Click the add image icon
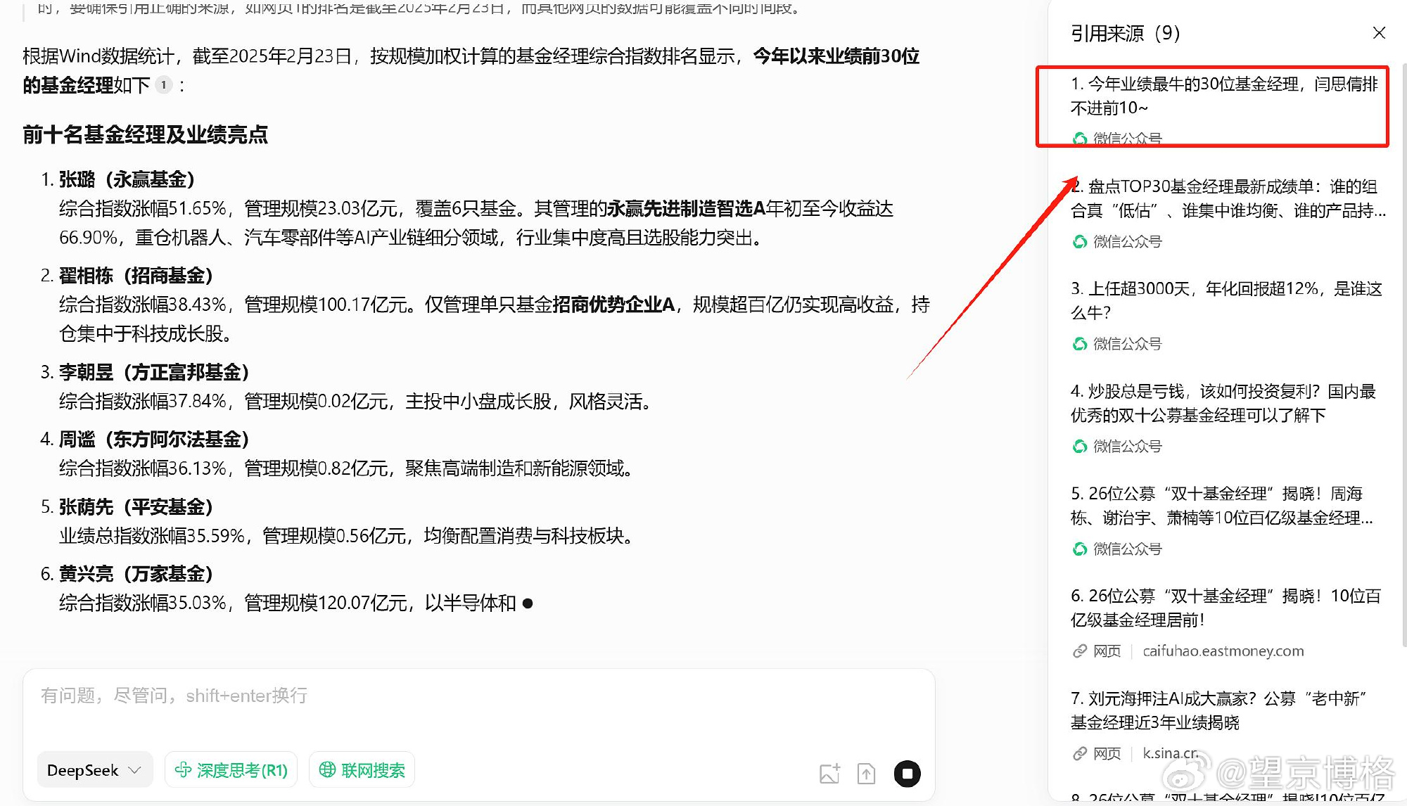This screenshot has height=806, width=1407. pyautogui.click(x=830, y=774)
